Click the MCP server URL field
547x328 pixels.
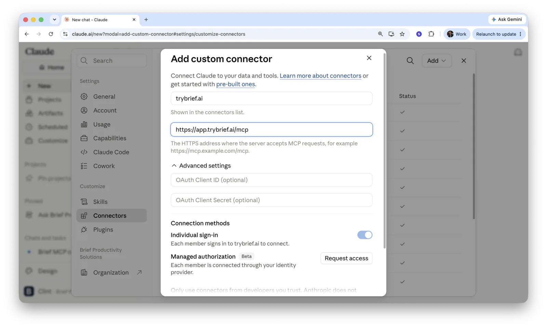[x=271, y=129]
